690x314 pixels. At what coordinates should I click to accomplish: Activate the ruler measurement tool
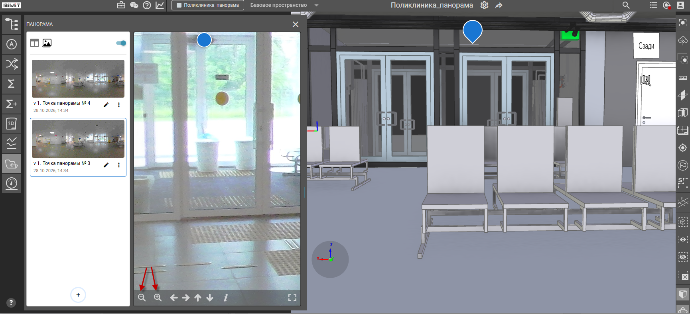(x=683, y=78)
